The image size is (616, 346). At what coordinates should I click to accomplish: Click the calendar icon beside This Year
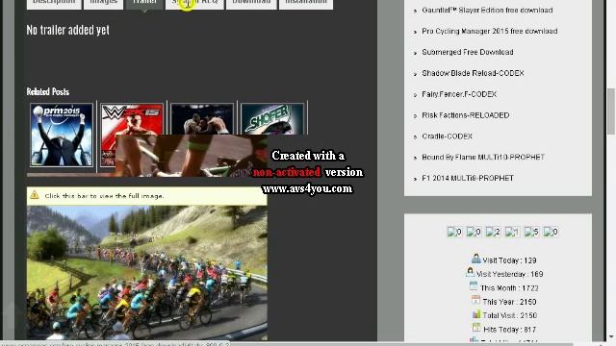tap(475, 300)
